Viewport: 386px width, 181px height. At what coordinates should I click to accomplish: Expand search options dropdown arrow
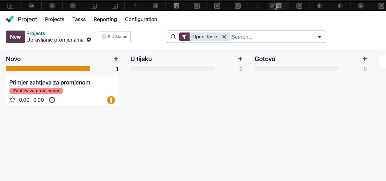[x=319, y=37]
